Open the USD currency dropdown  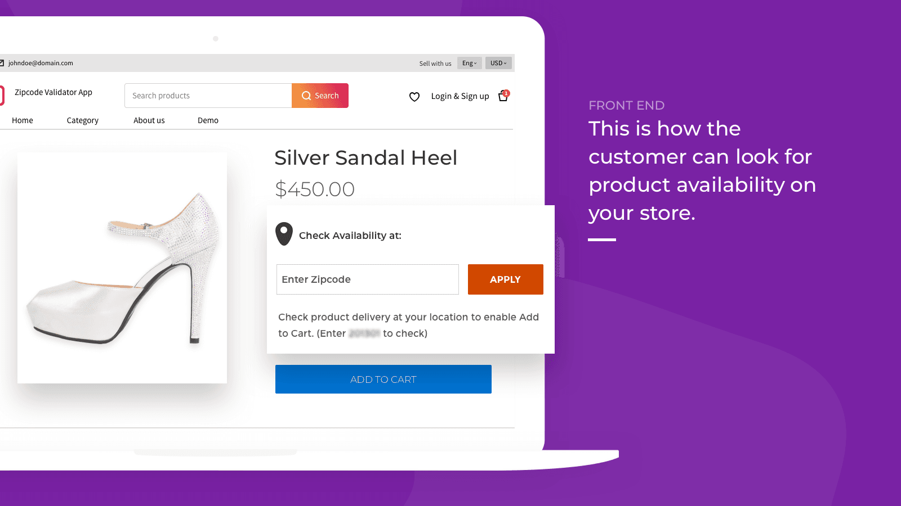(x=498, y=63)
